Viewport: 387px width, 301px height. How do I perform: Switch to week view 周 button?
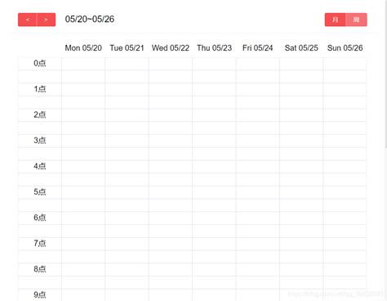356,20
